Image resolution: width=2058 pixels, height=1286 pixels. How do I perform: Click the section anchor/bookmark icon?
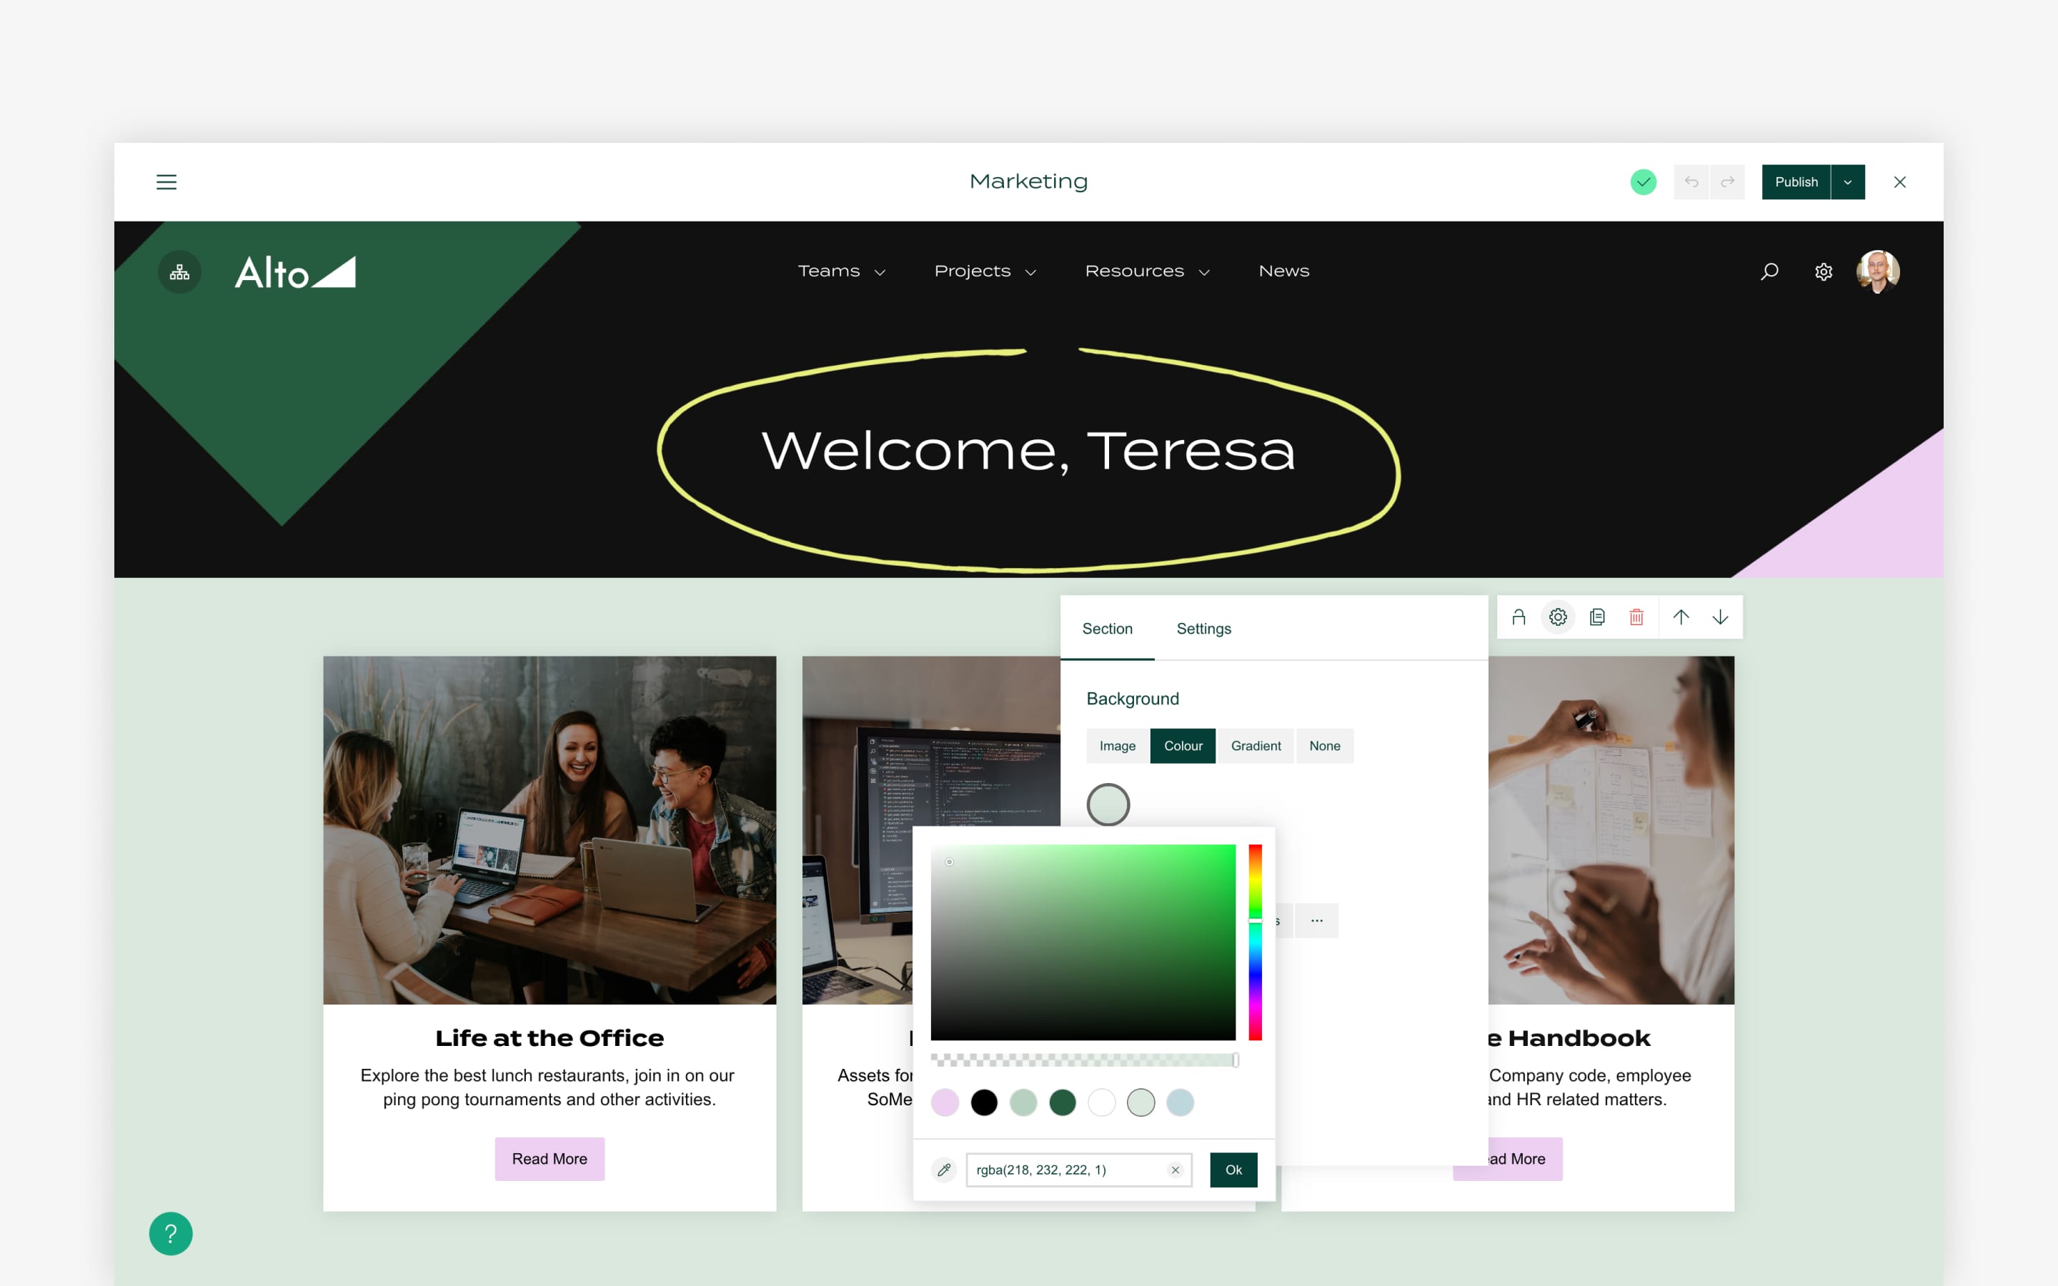point(1517,617)
